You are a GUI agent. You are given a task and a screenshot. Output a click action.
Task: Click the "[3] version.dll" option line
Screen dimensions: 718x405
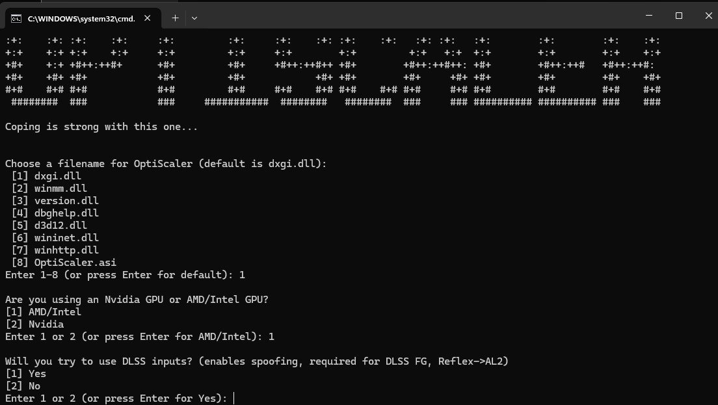click(x=55, y=201)
